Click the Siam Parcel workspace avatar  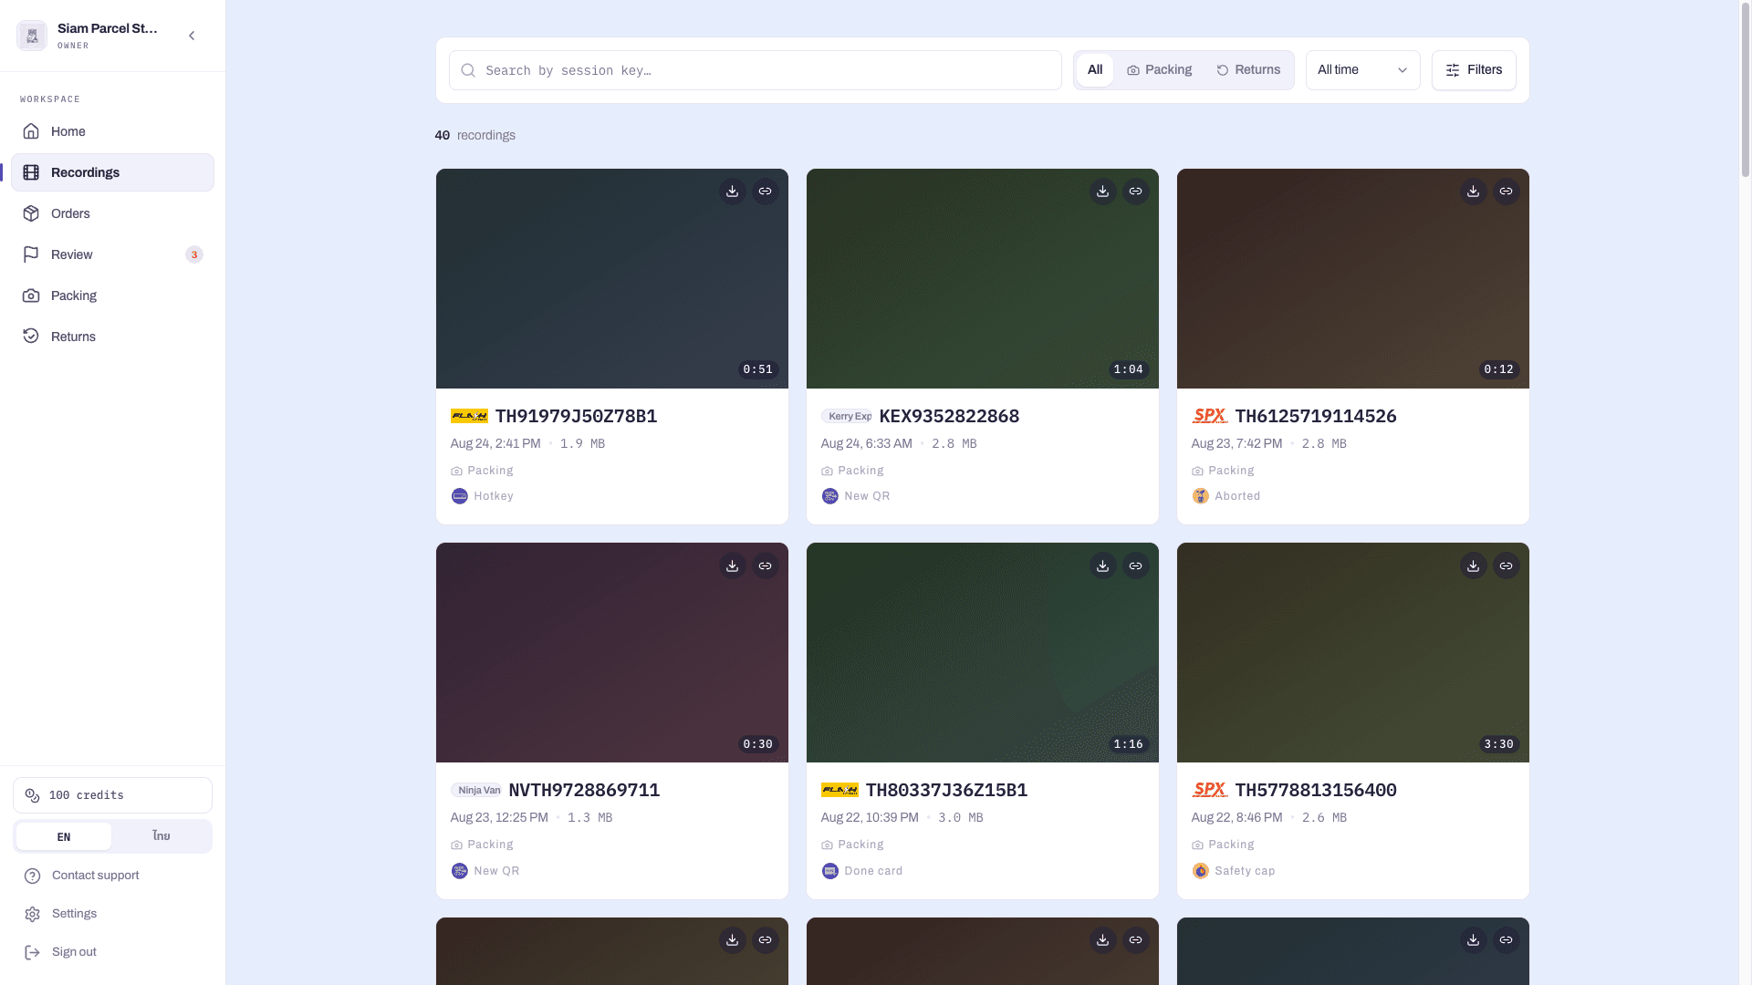32,36
